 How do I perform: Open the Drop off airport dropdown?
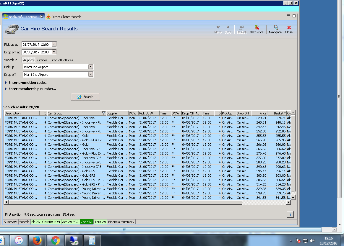pyautogui.click(x=91, y=74)
